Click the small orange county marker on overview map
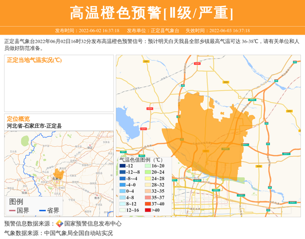This screenshot has height=239, width=305. tap(58, 176)
